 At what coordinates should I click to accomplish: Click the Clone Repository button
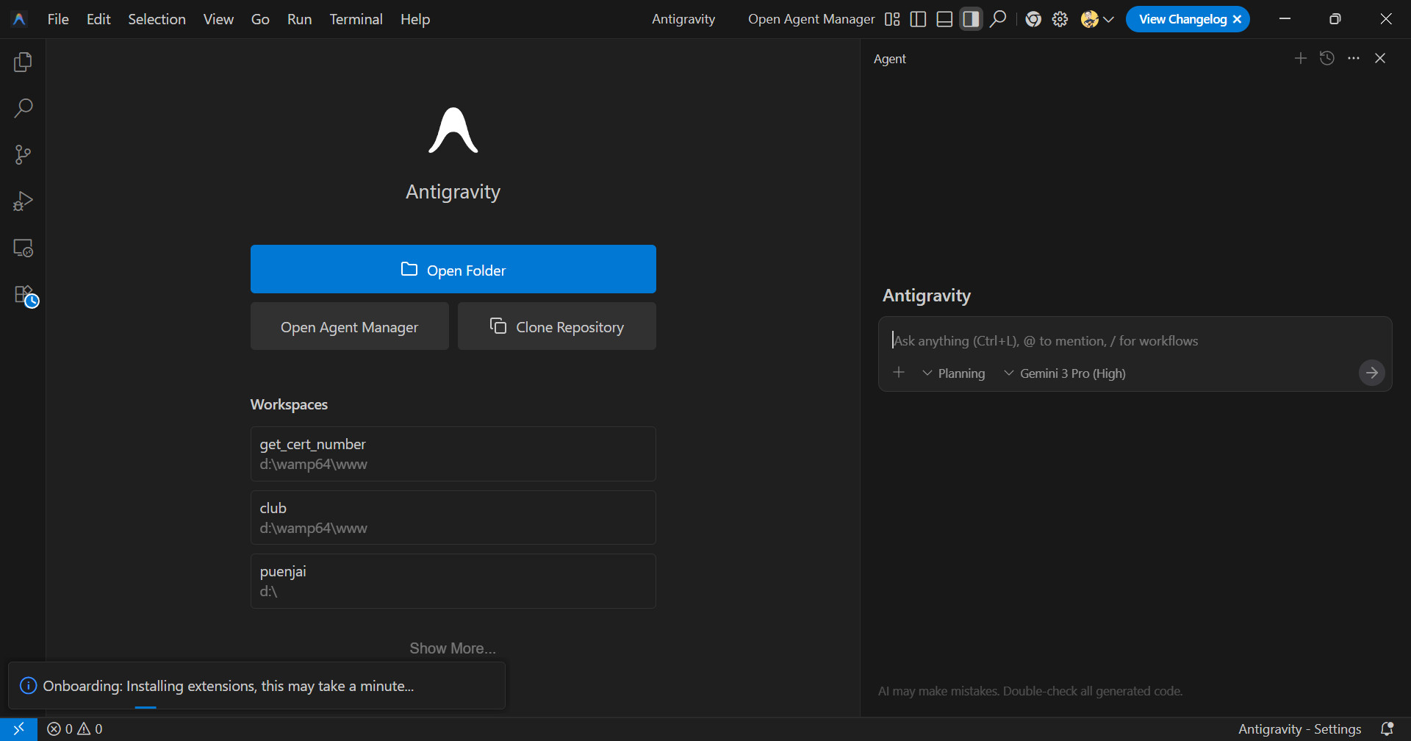pyautogui.click(x=557, y=326)
